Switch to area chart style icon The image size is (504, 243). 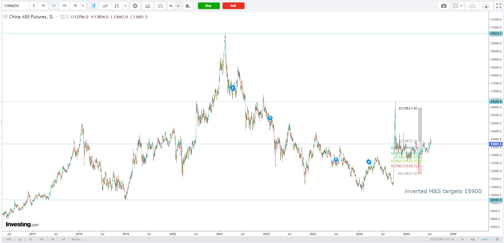click(105, 6)
